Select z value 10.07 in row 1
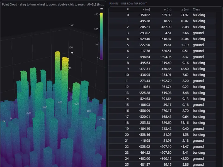 click(x=185, y=21)
